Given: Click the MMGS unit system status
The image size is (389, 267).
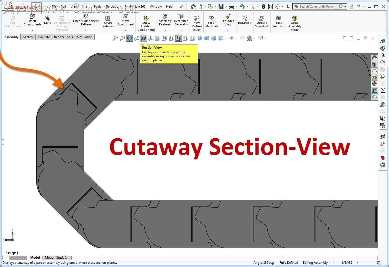Looking at the screenshot, I should tap(347, 263).
